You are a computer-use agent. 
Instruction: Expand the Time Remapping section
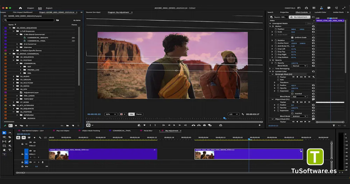270,69
